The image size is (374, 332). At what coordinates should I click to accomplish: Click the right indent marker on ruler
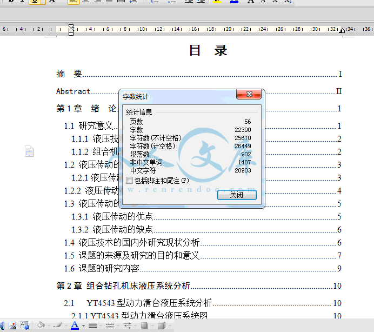[x=342, y=30]
